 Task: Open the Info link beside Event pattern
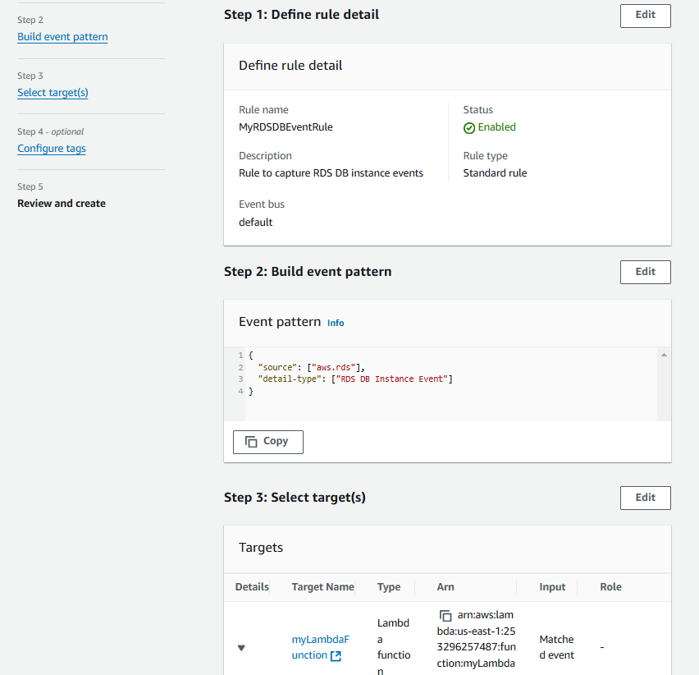click(x=336, y=323)
